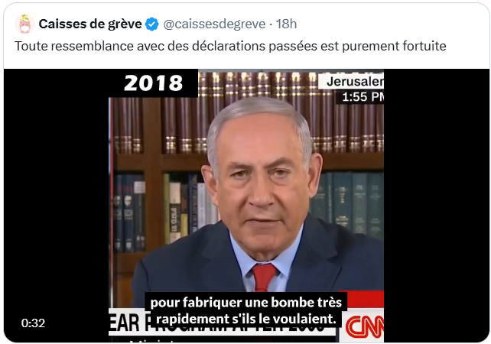Click the man's red tie in video
This screenshot has height=344, width=491.
pyautogui.click(x=264, y=277)
